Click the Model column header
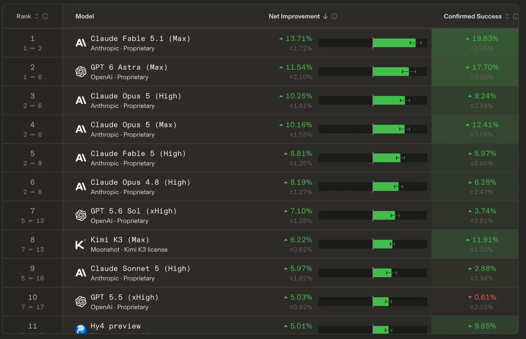Screen dimensions: 526x339 point(85,16)
